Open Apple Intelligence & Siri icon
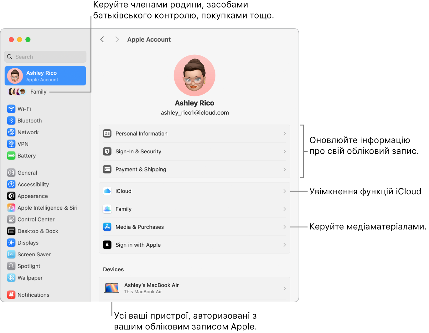Image resolution: width=429 pixels, height=333 pixels. pyautogui.click(x=11, y=208)
